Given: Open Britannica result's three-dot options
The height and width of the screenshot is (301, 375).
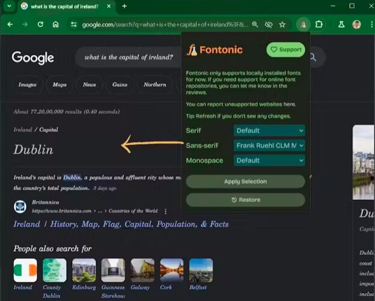Looking at the screenshot, I should (165, 211).
